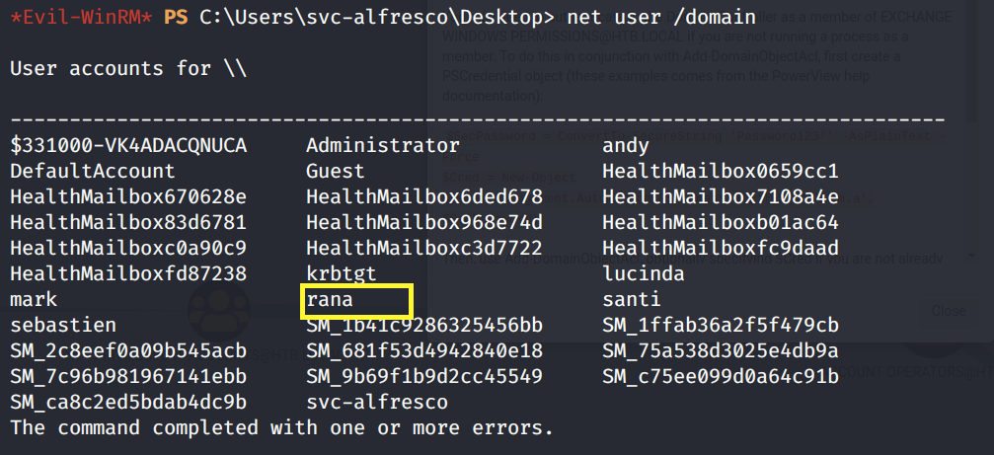Select the sebastien username

[x=63, y=326]
